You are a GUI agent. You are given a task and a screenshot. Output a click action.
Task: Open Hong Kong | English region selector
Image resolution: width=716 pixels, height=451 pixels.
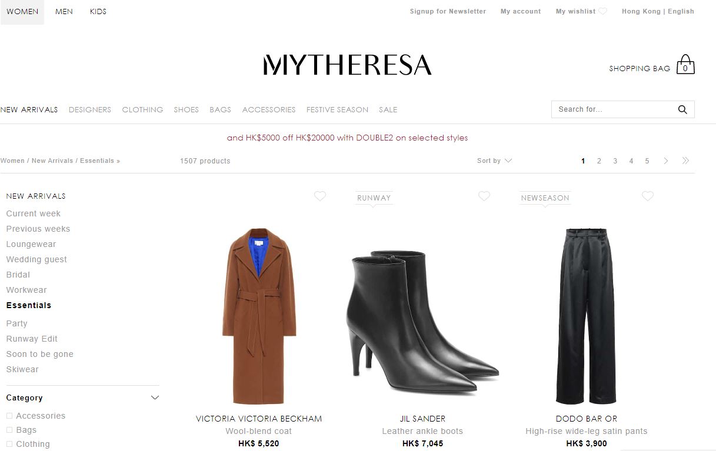658,11
